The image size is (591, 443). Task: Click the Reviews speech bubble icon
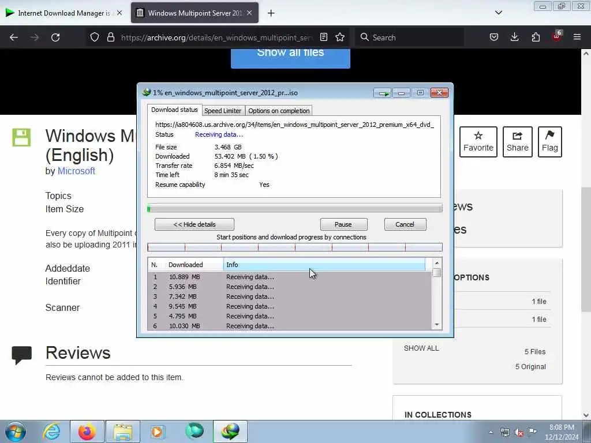21,355
